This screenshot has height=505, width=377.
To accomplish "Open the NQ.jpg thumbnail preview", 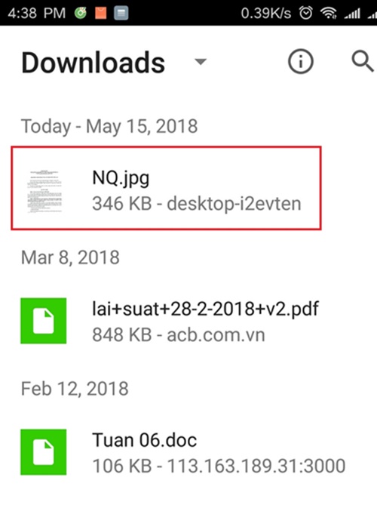I will (x=44, y=191).
